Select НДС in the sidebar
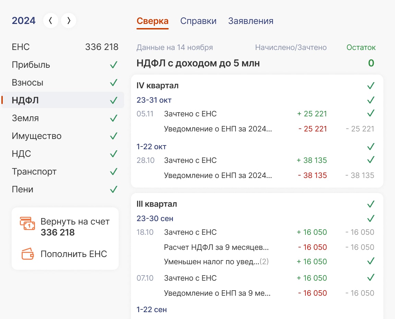The image size is (395, 319). [x=65, y=154]
